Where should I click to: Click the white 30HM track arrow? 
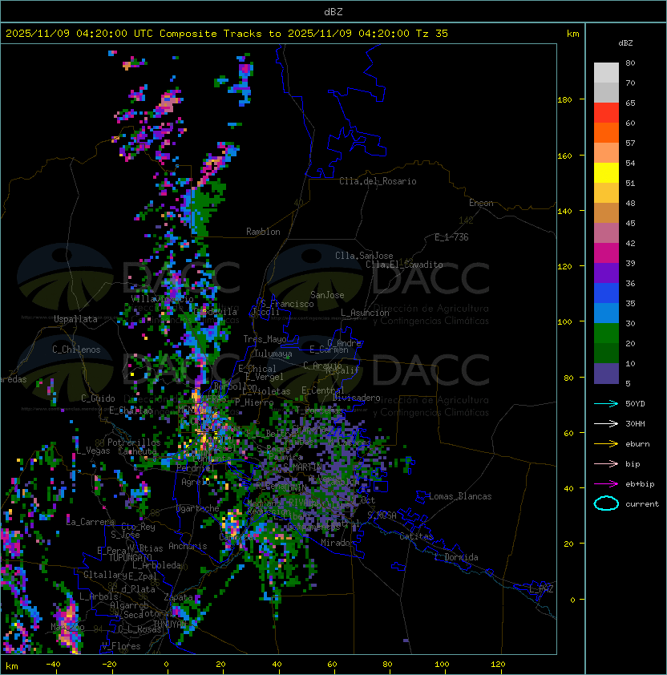click(606, 423)
